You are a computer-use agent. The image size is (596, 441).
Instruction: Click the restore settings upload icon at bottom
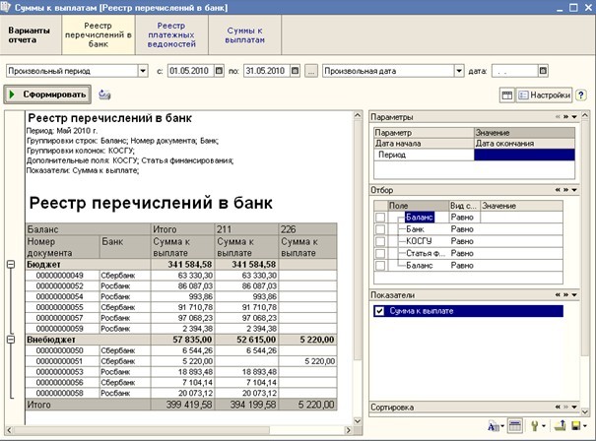560,426
